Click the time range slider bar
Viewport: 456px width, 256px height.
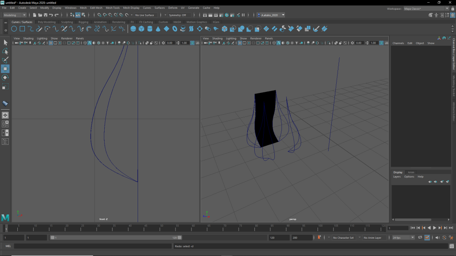pyautogui.click(x=116, y=238)
